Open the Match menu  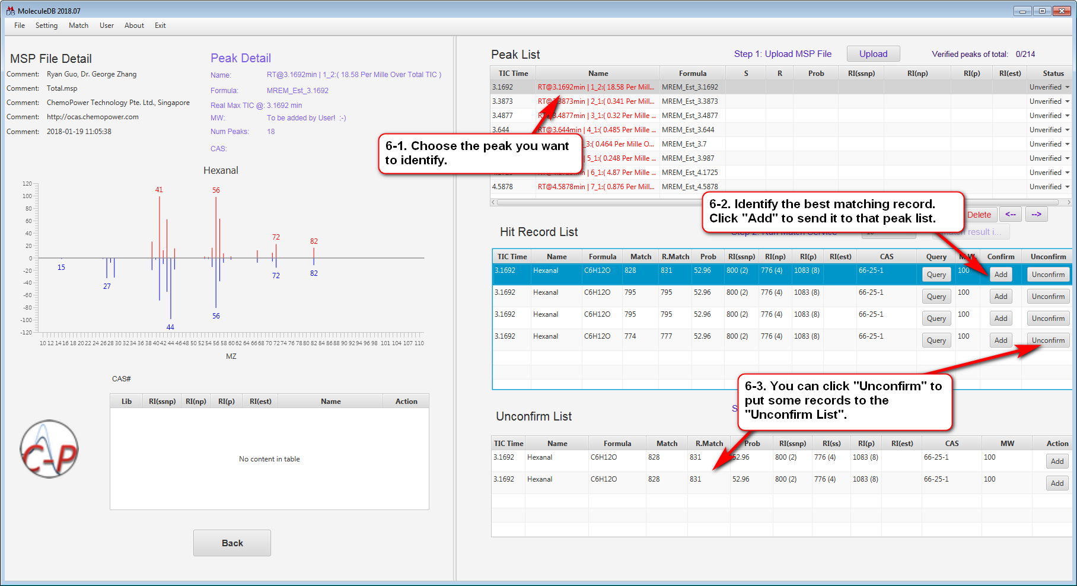pos(78,26)
